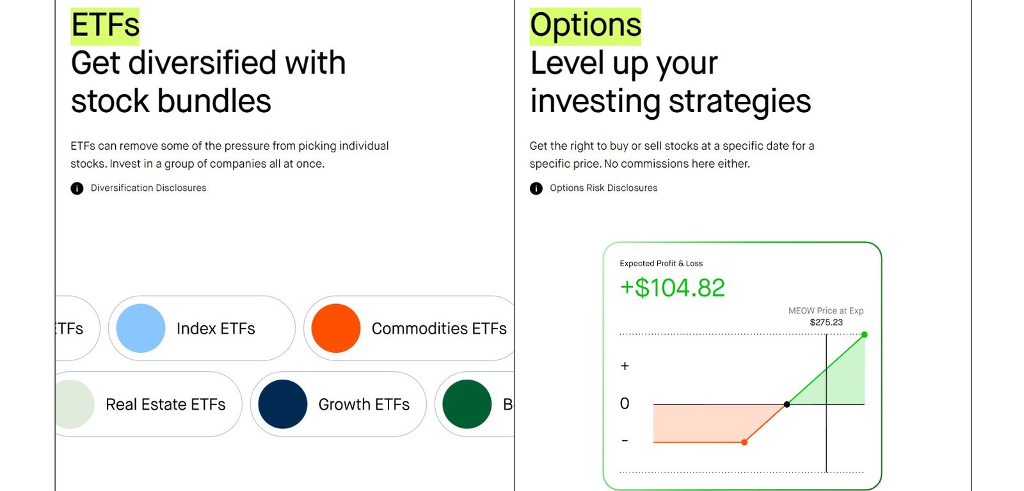Click the Options Risk Disclosures info icon
Screen dimensions: 1024x491
point(536,188)
